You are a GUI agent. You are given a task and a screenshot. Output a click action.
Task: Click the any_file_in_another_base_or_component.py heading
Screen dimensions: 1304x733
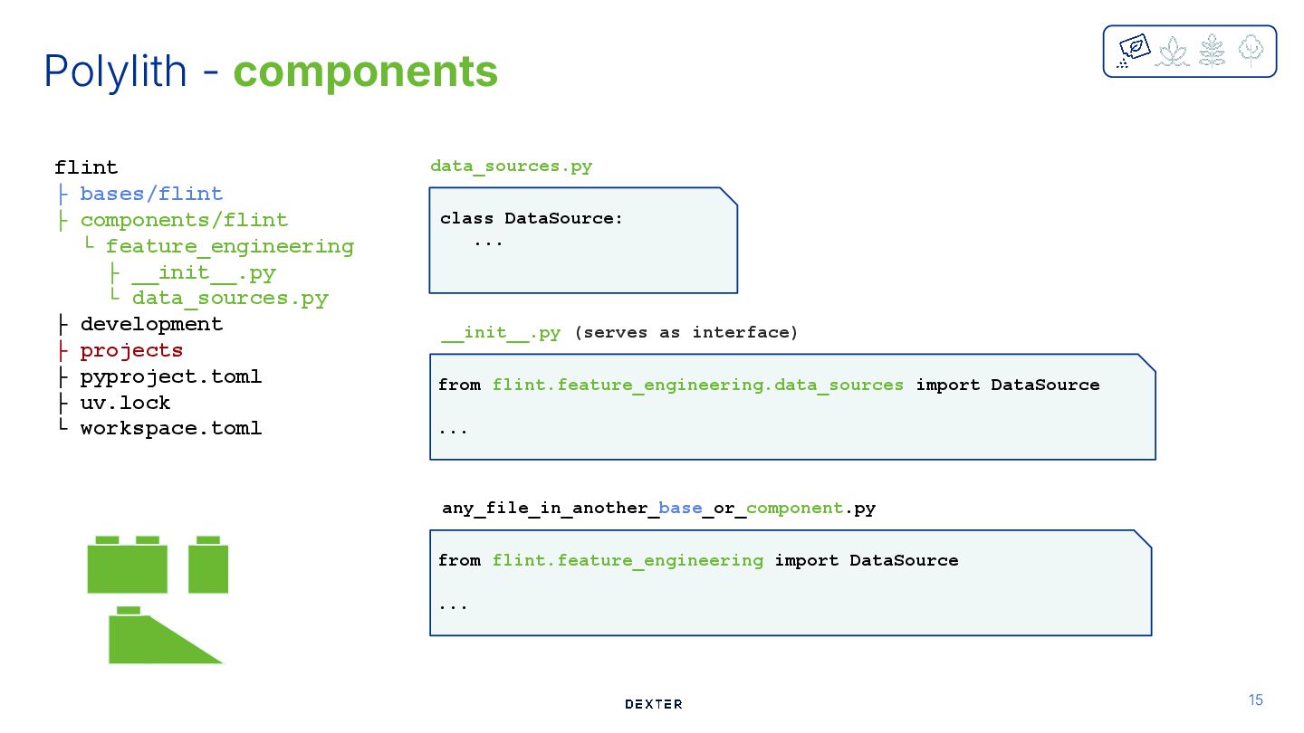[658, 509]
